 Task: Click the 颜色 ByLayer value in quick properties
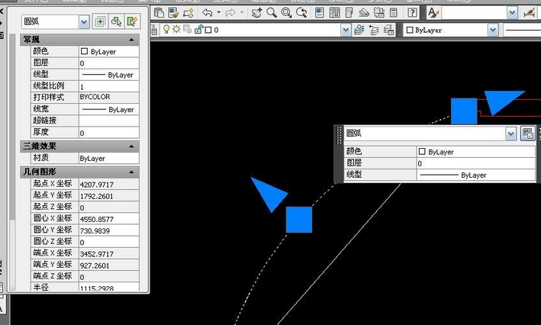pyautogui.click(x=473, y=152)
